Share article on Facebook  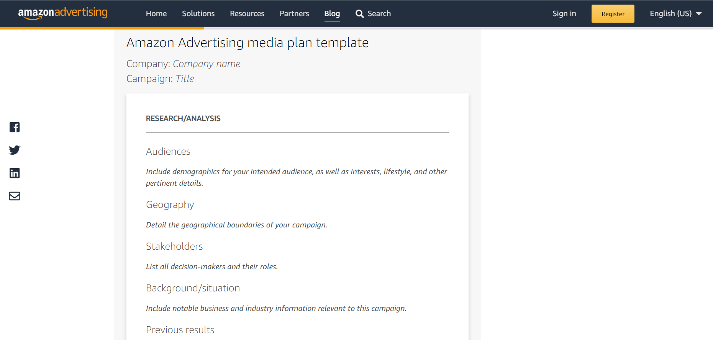tap(15, 127)
